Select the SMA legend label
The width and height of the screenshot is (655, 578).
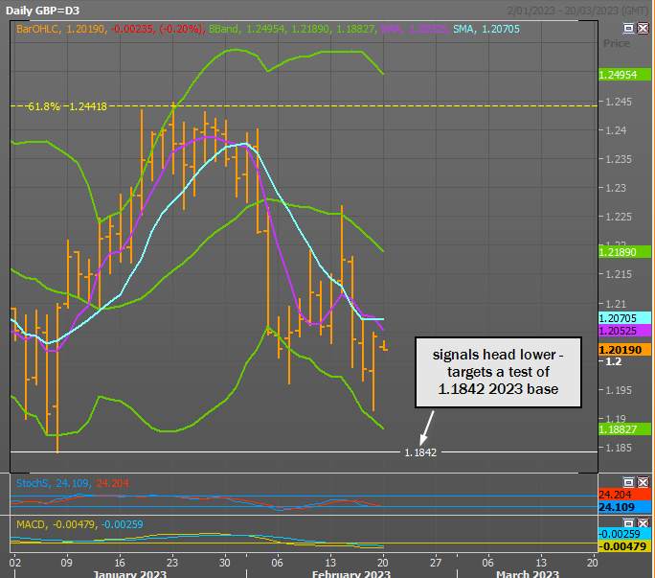point(463,30)
